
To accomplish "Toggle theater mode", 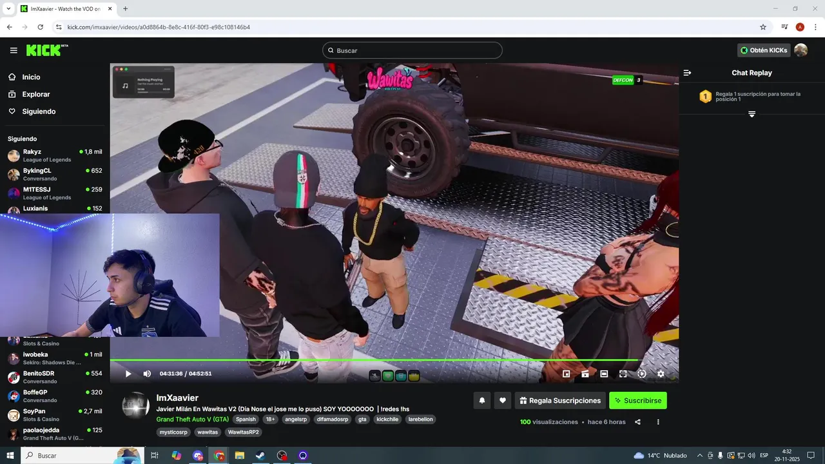I will [x=604, y=374].
